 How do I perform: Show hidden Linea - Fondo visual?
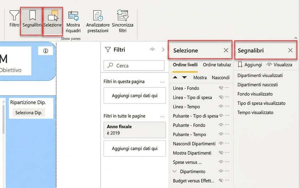(x=221, y=88)
